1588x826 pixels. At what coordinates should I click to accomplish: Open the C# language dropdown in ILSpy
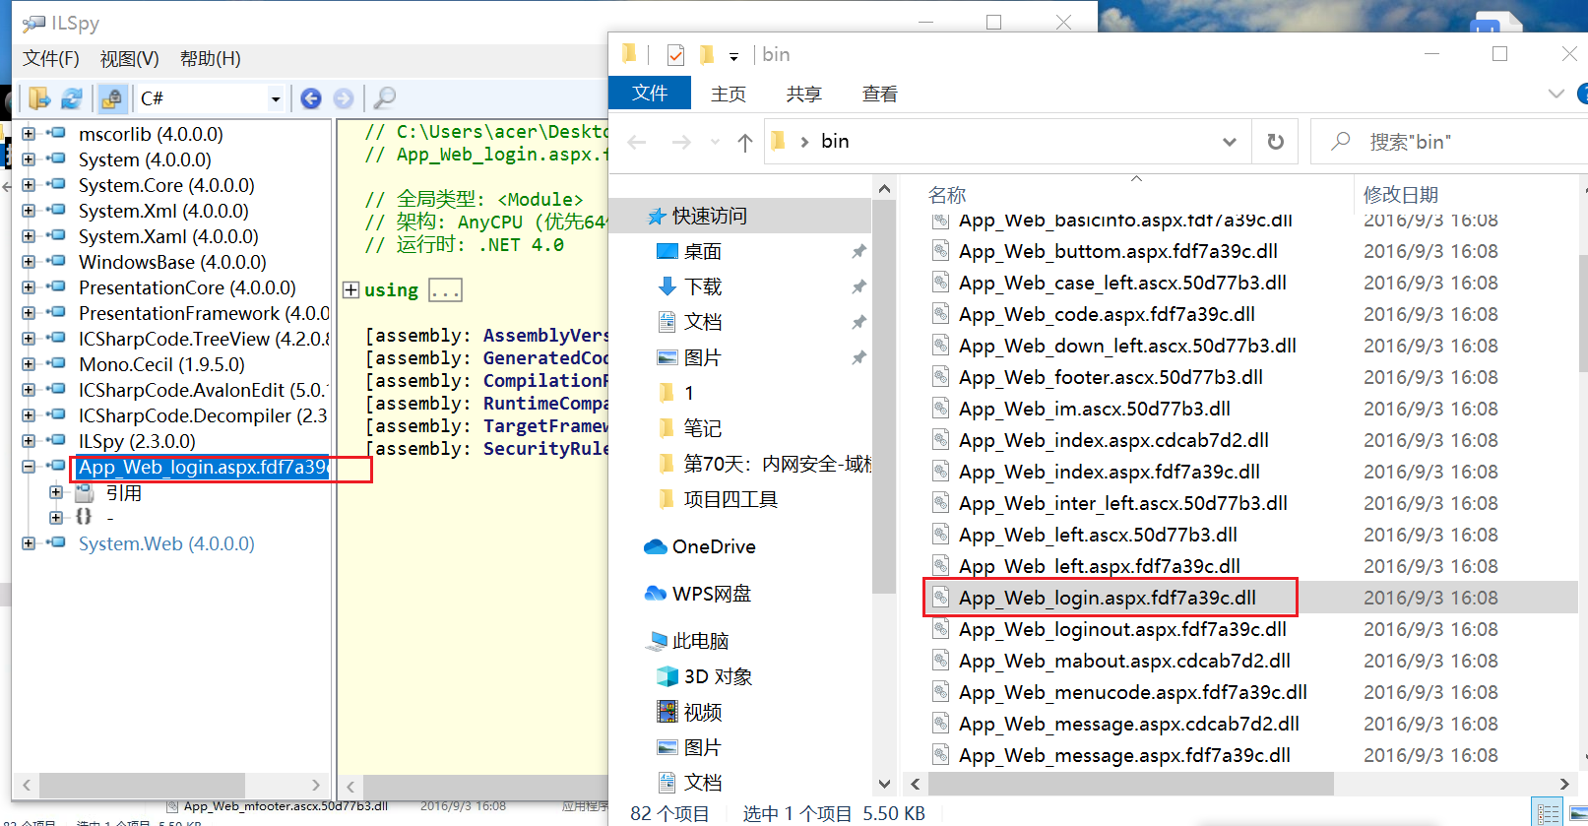coord(275,98)
